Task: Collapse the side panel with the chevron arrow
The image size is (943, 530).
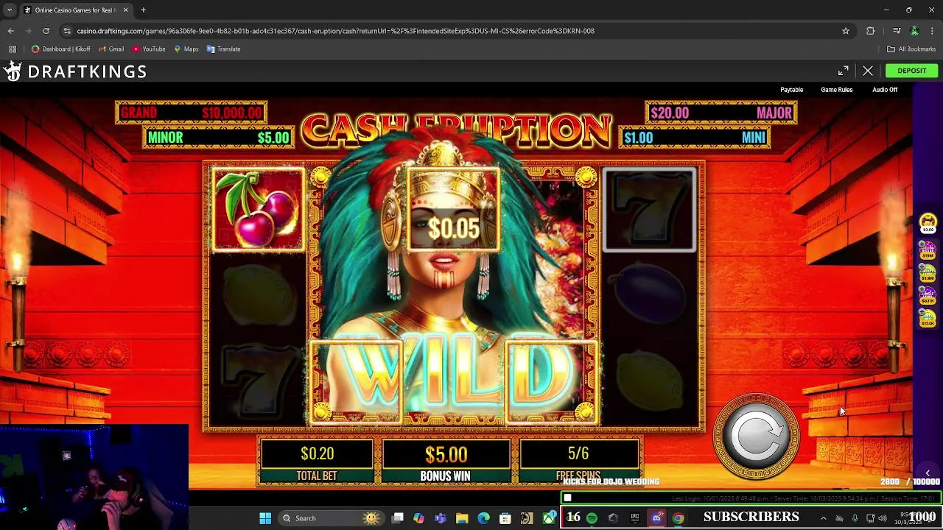Action: click(x=928, y=473)
